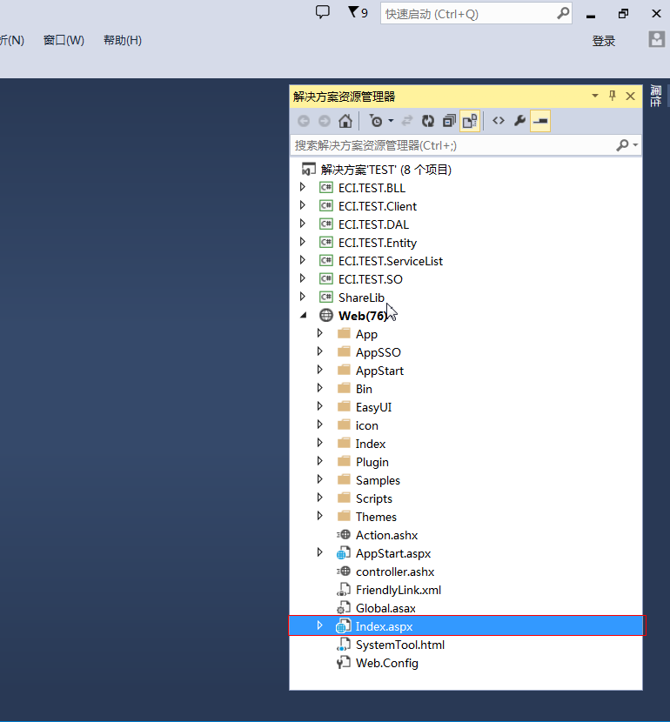Open Solution Explorer window options dropdown
670x722 pixels.
coord(595,96)
